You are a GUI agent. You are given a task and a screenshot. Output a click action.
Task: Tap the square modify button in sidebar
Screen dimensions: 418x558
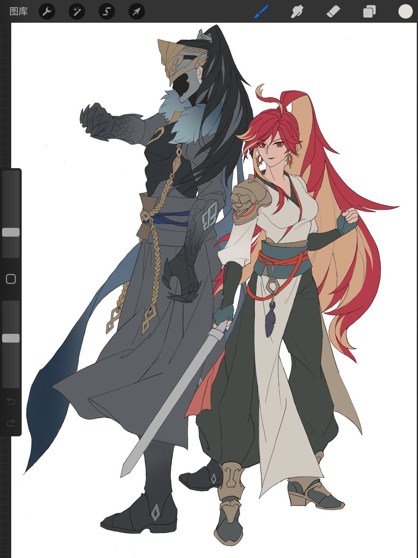pyautogui.click(x=11, y=279)
